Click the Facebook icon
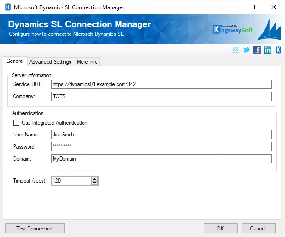Viewport: 285px width, 237px height. (257, 50)
